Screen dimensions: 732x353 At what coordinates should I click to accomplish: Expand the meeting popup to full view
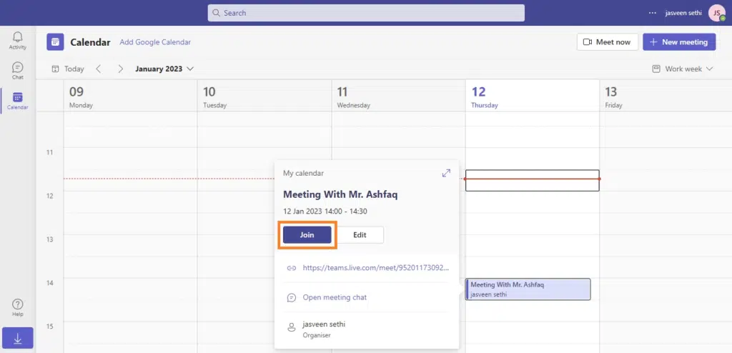446,173
